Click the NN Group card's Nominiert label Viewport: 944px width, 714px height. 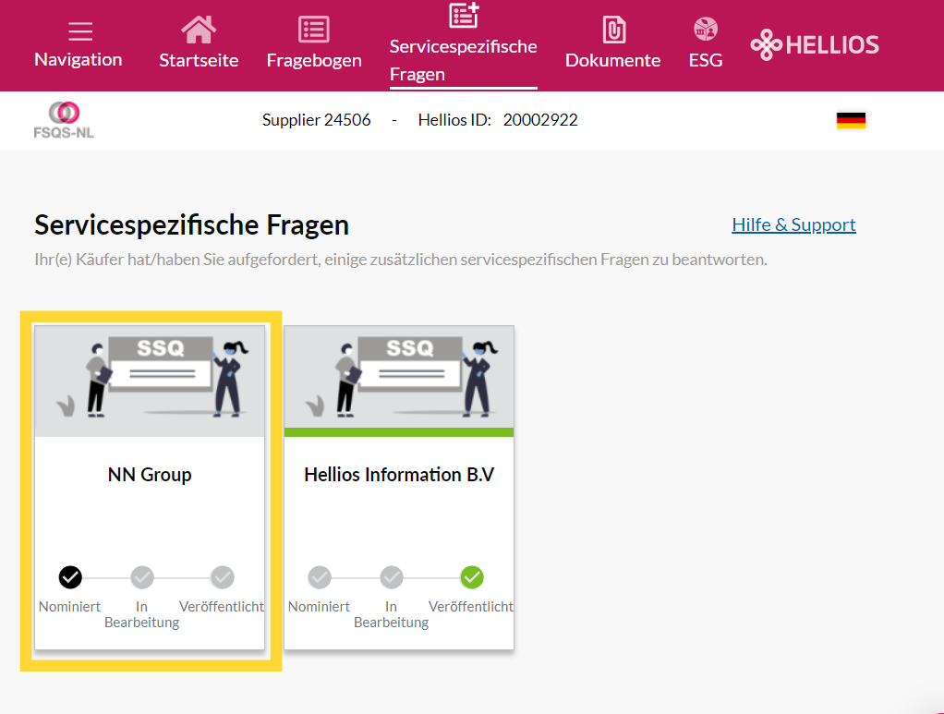pos(70,606)
